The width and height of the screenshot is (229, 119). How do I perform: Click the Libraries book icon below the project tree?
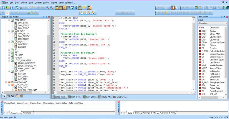tap(13, 96)
